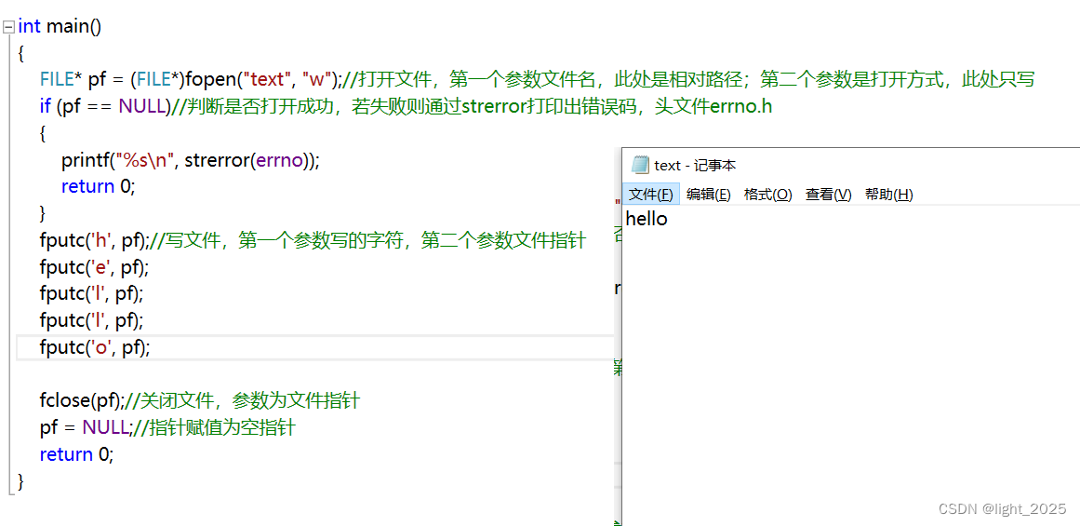The height and width of the screenshot is (526, 1080).
Task: Click the 'int main()' line
Action: pos(60,26)
